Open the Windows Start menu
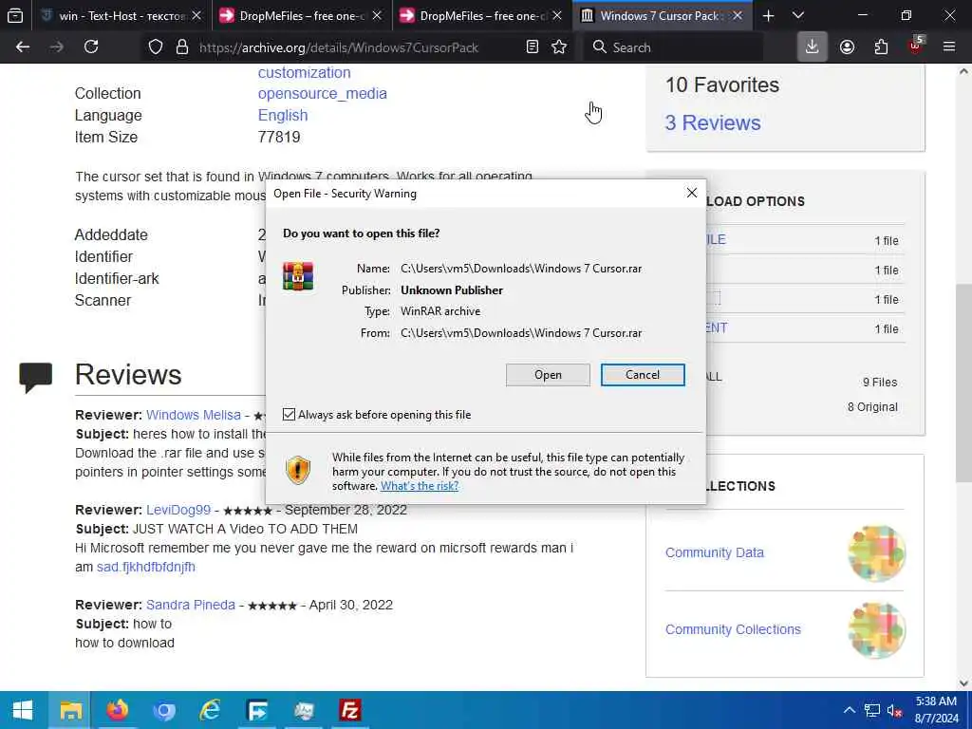The width and height of the screenshot is (972, 729). [23, 710]
